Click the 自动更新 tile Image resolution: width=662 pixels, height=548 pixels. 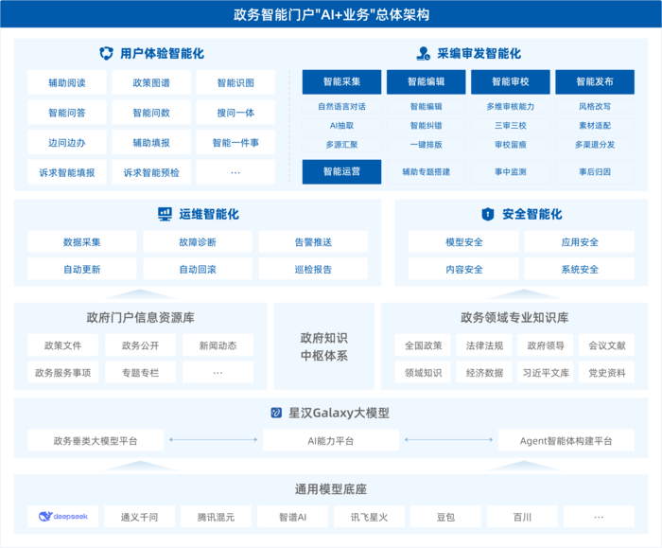click(x=82, y=269)
